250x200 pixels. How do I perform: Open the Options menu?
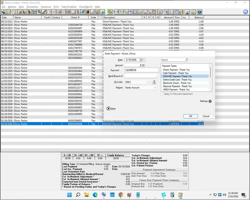click(12, 7)
